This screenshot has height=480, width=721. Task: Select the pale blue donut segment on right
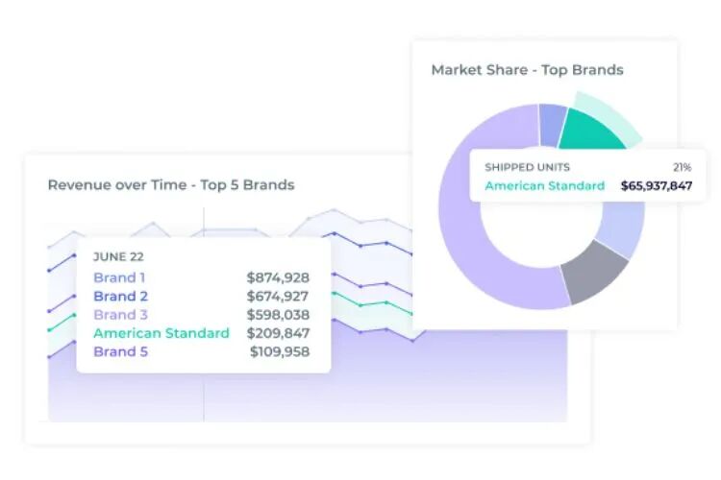point(623,228)
